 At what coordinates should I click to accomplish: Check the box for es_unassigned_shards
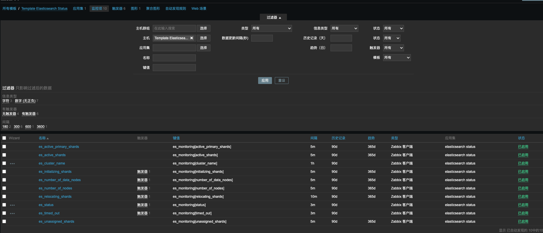pos(4,222)
